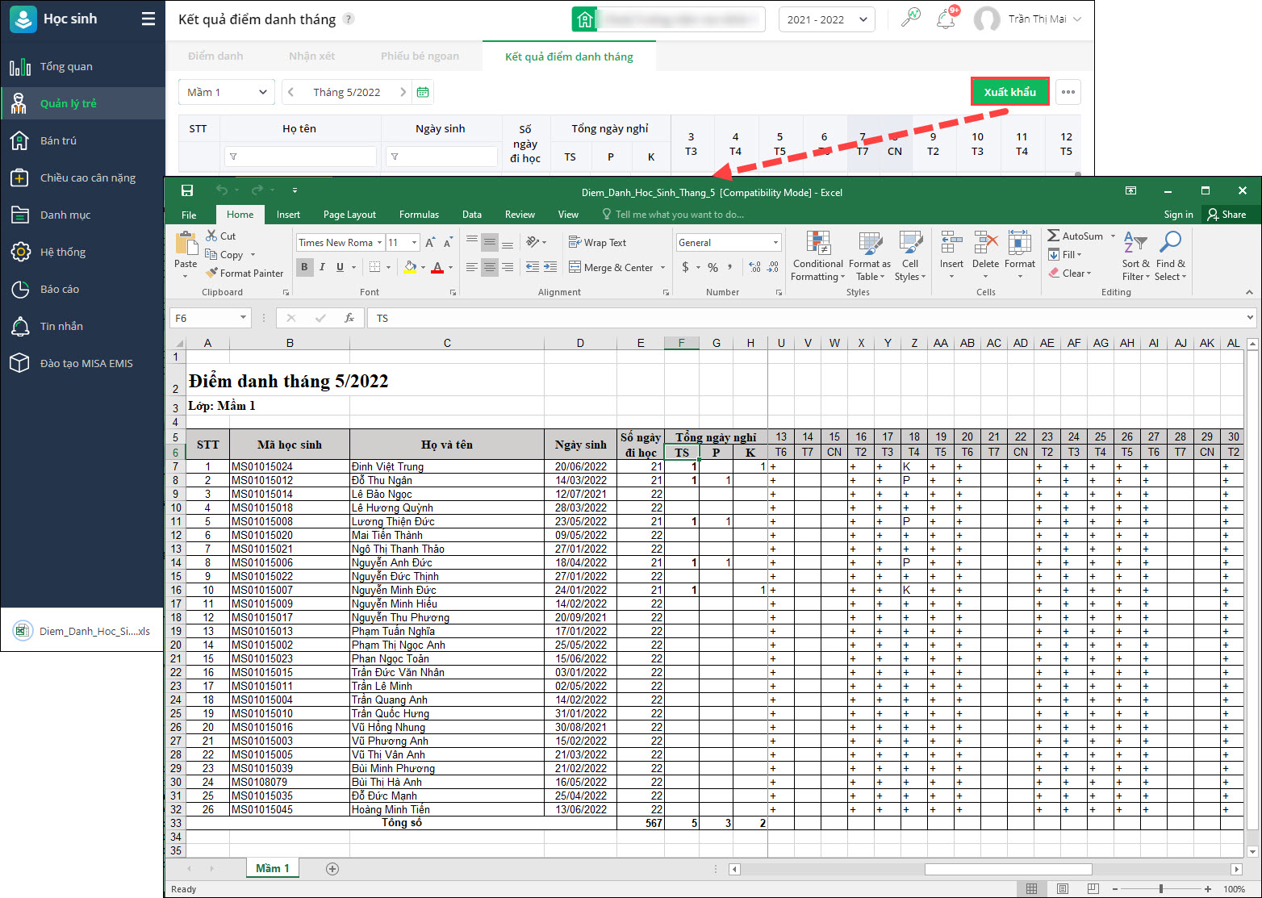This screenshot has height=898, width=1262.
Task: Click the Xuất khẩu button
Action: click(1009, 92)
